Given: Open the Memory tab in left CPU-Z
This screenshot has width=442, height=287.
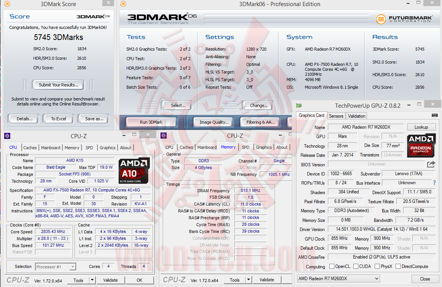Looking at the screenshot, I should [x=72, y=148].
